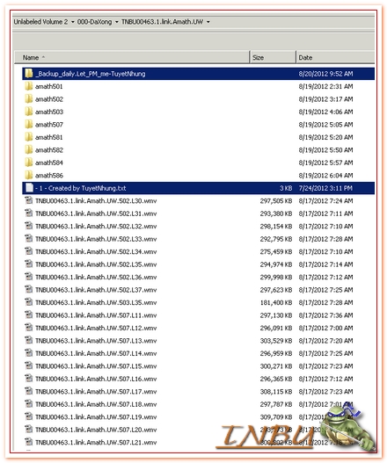Select the amath507 folder name

(x=49, y=124)
